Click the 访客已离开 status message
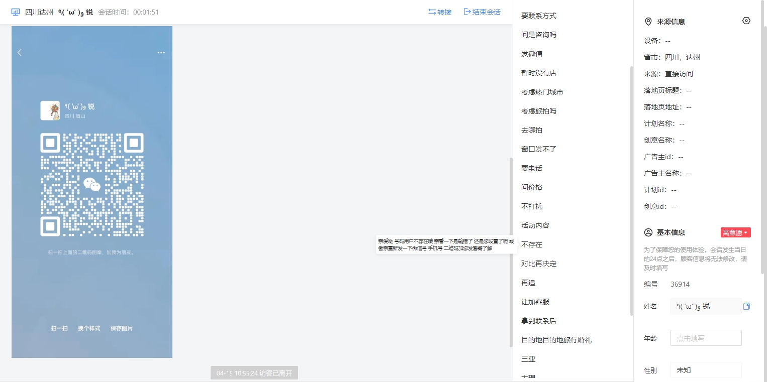This screenshot has height=382, width=767. click(254, 373)
